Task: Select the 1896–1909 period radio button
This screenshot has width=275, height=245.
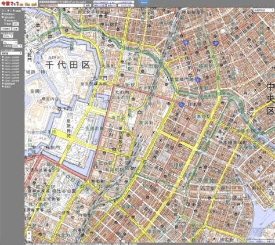Action: pyautogui.click(x=3, y=57)
